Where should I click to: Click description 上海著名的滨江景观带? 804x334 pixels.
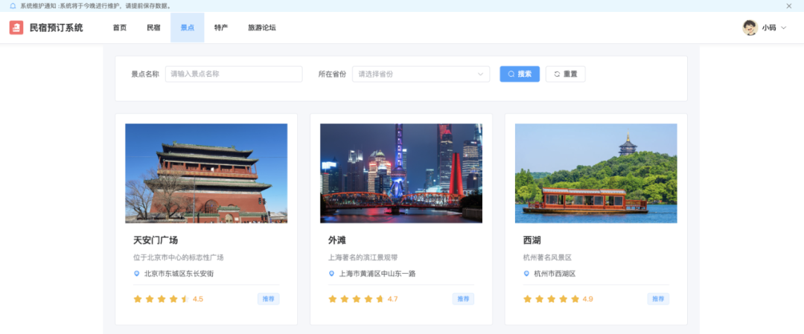click(363, 257)
